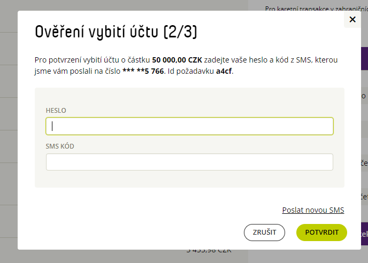Click the bold amount 50 000,00 CZK

177,60
